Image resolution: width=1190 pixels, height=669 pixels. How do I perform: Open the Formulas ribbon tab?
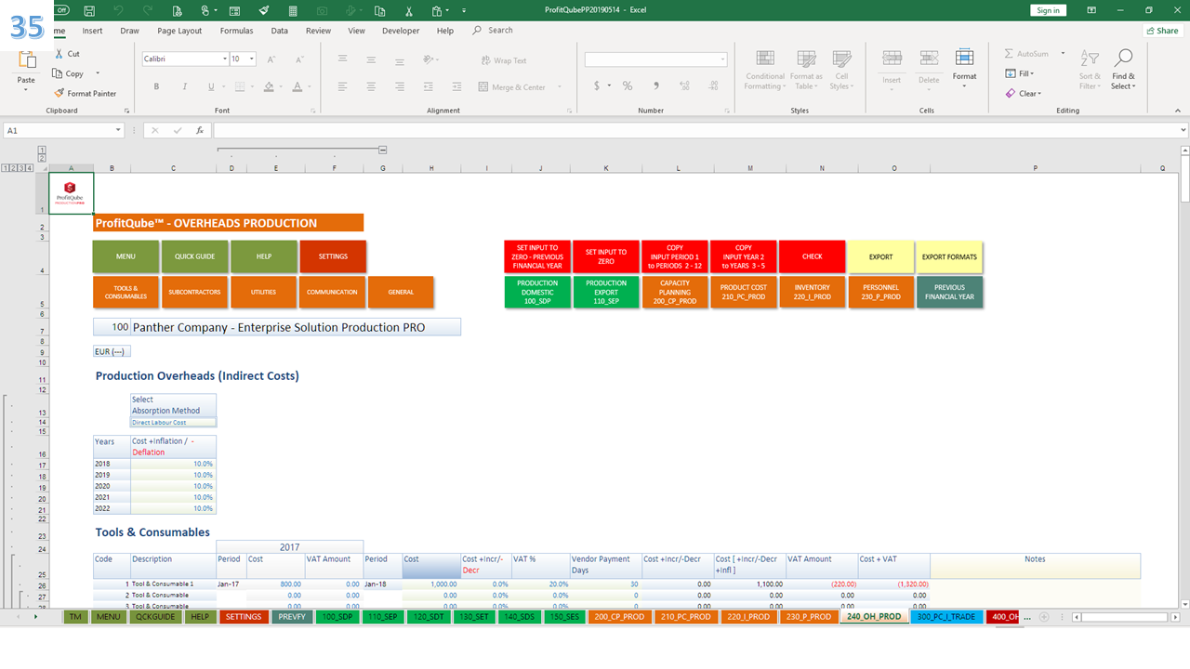tap(236, 31)
